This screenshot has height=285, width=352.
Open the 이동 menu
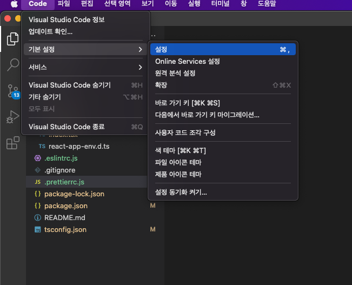click(171, 4)
